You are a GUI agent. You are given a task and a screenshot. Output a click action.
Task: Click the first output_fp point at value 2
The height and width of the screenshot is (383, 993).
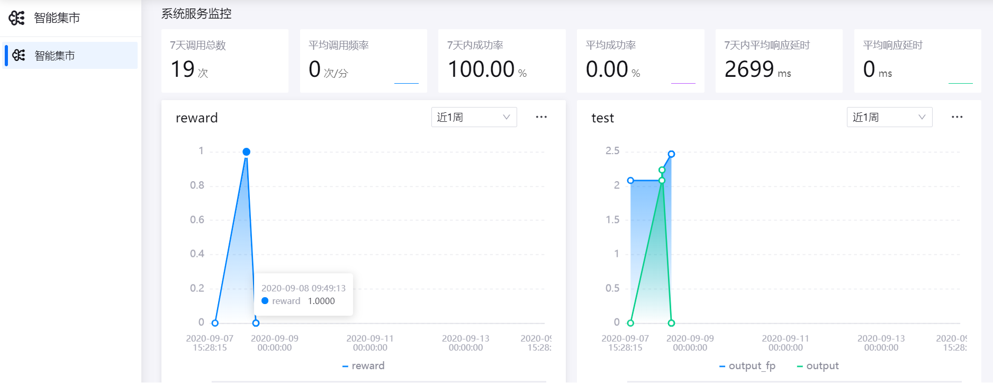[630, 181]
